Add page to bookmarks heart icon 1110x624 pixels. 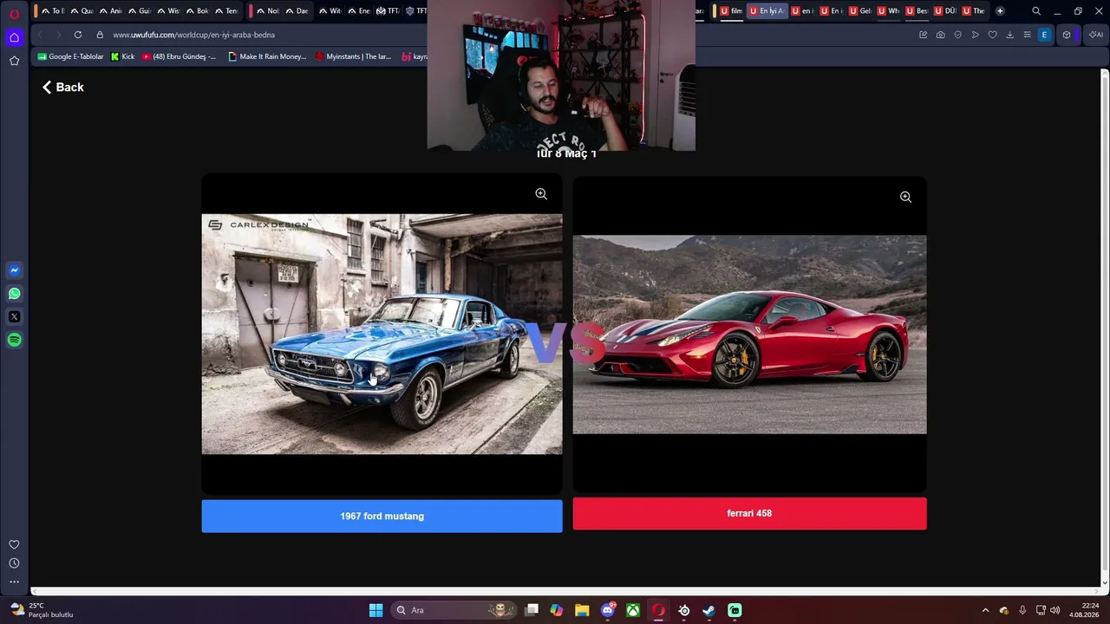pyautogui.click(x=993, y=35)
